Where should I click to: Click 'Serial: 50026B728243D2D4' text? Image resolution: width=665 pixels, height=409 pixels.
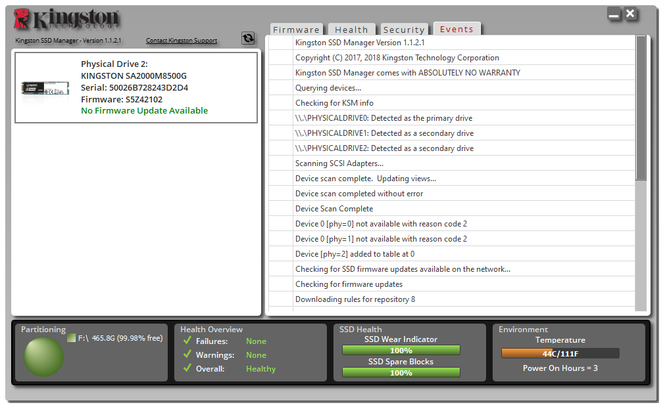click(134, 88)
